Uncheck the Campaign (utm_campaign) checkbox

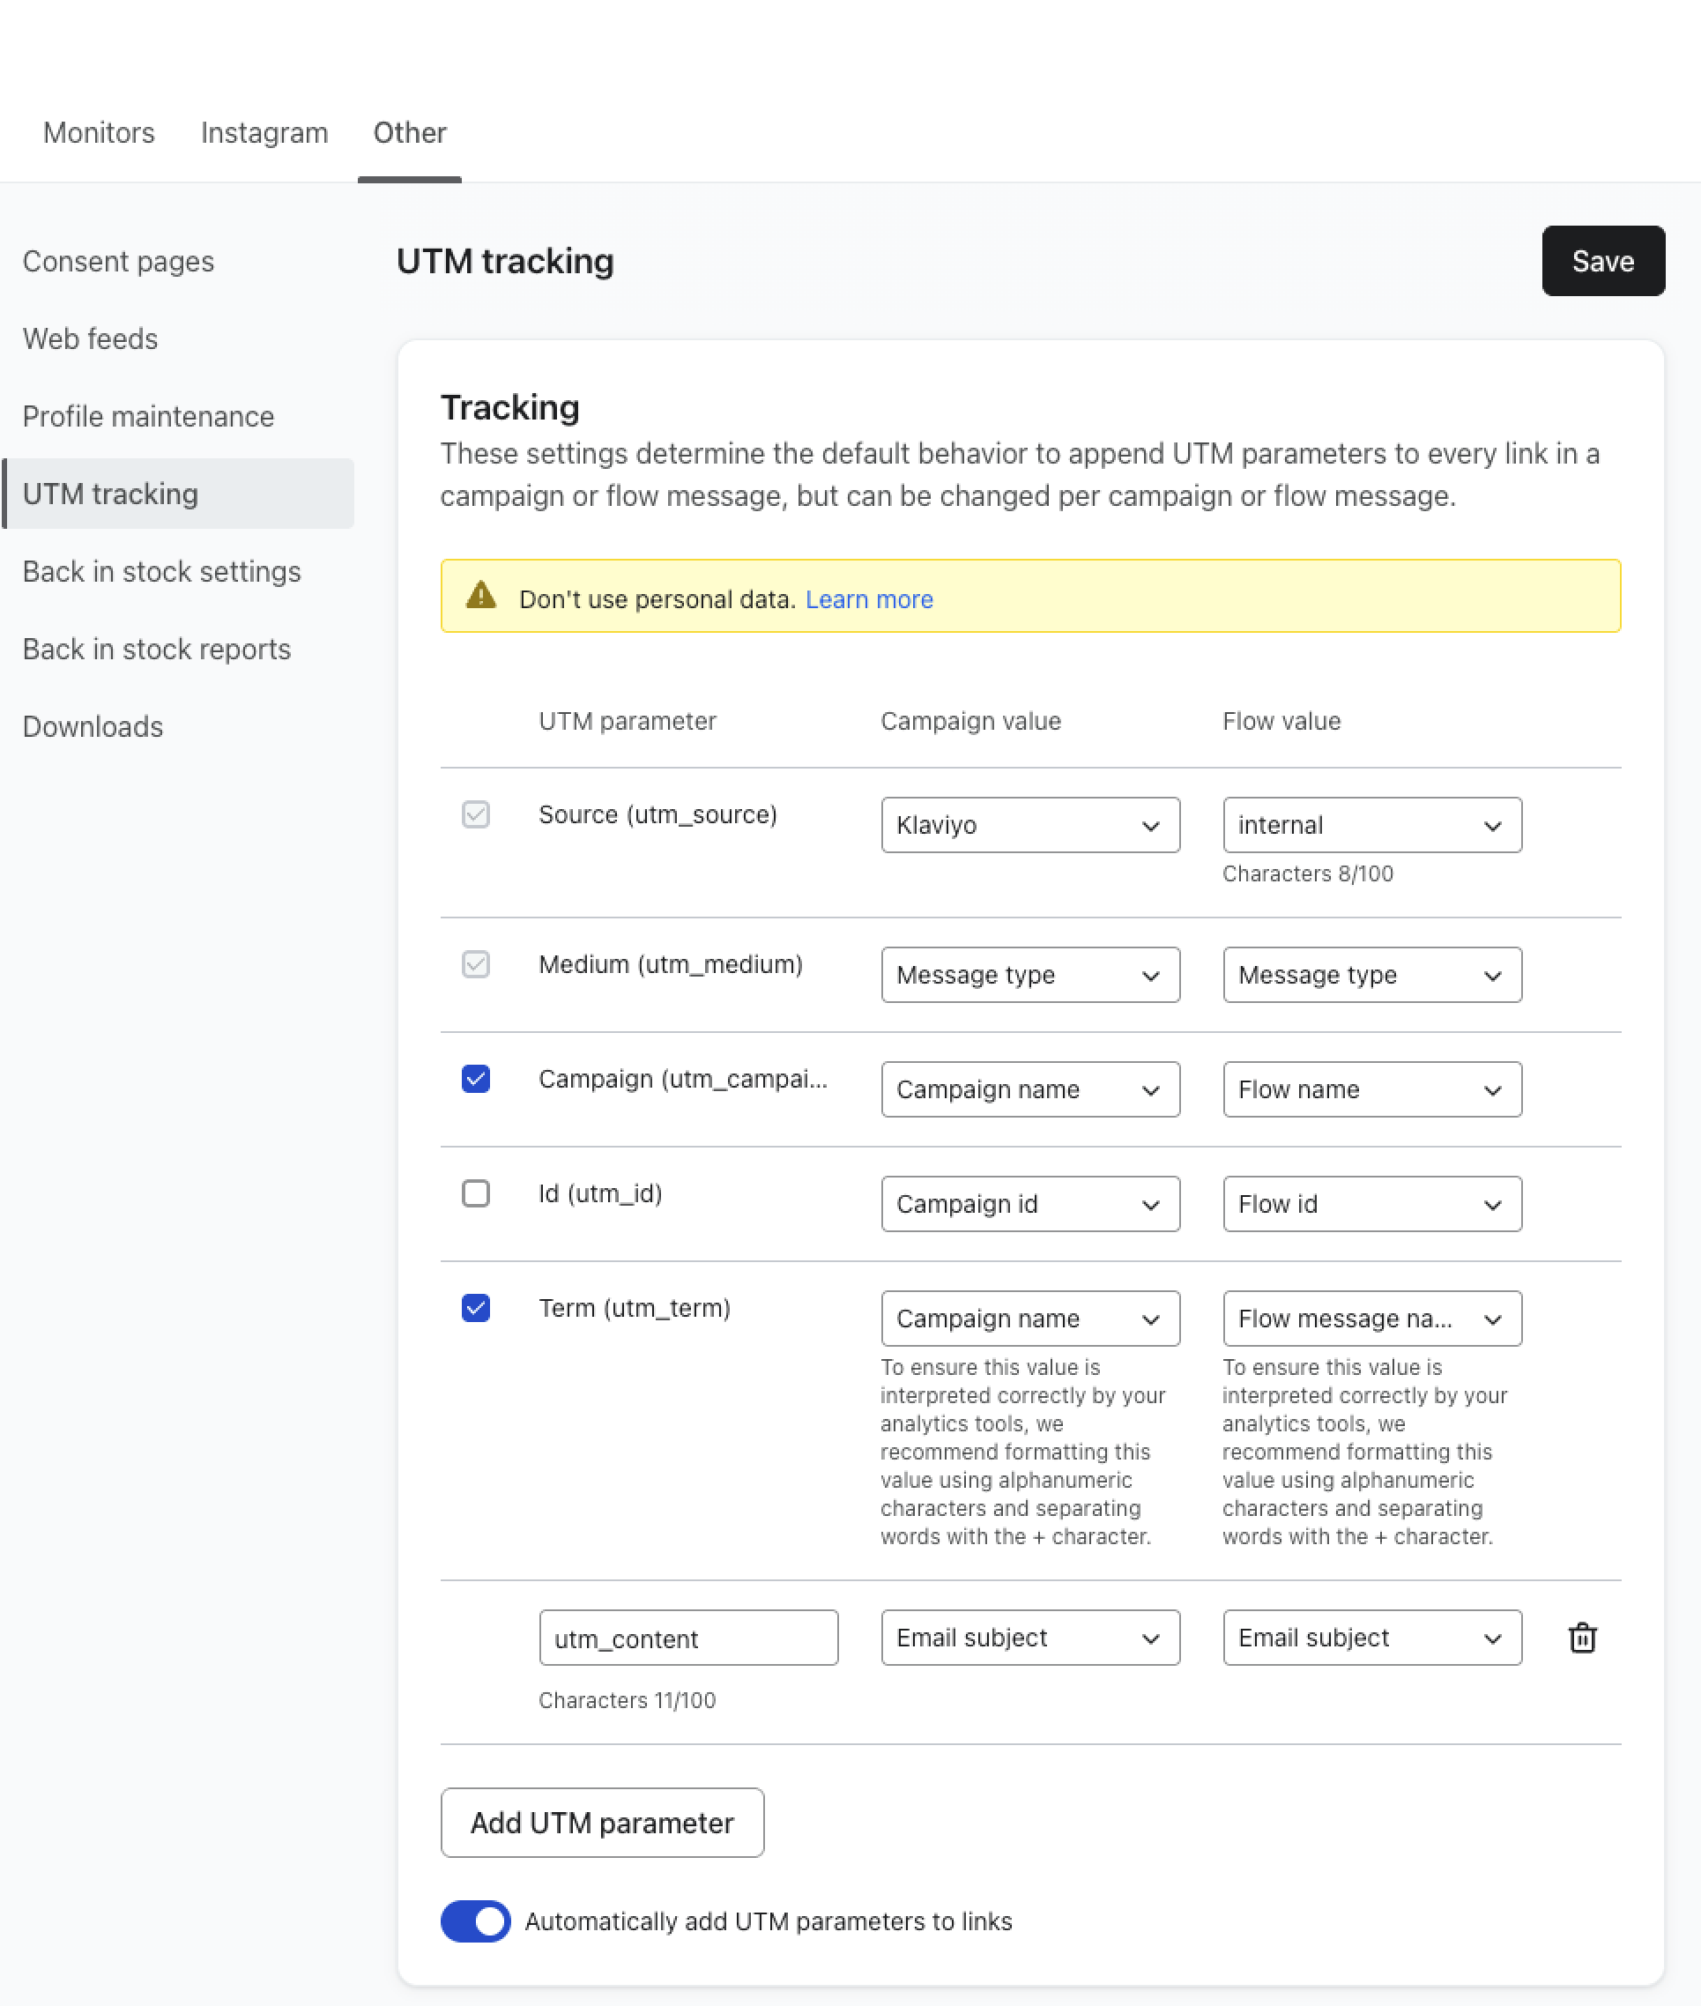point(475,1078)
